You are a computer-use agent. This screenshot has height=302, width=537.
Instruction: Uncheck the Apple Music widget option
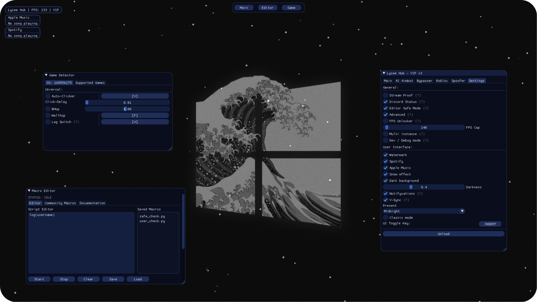pos(386,168)
